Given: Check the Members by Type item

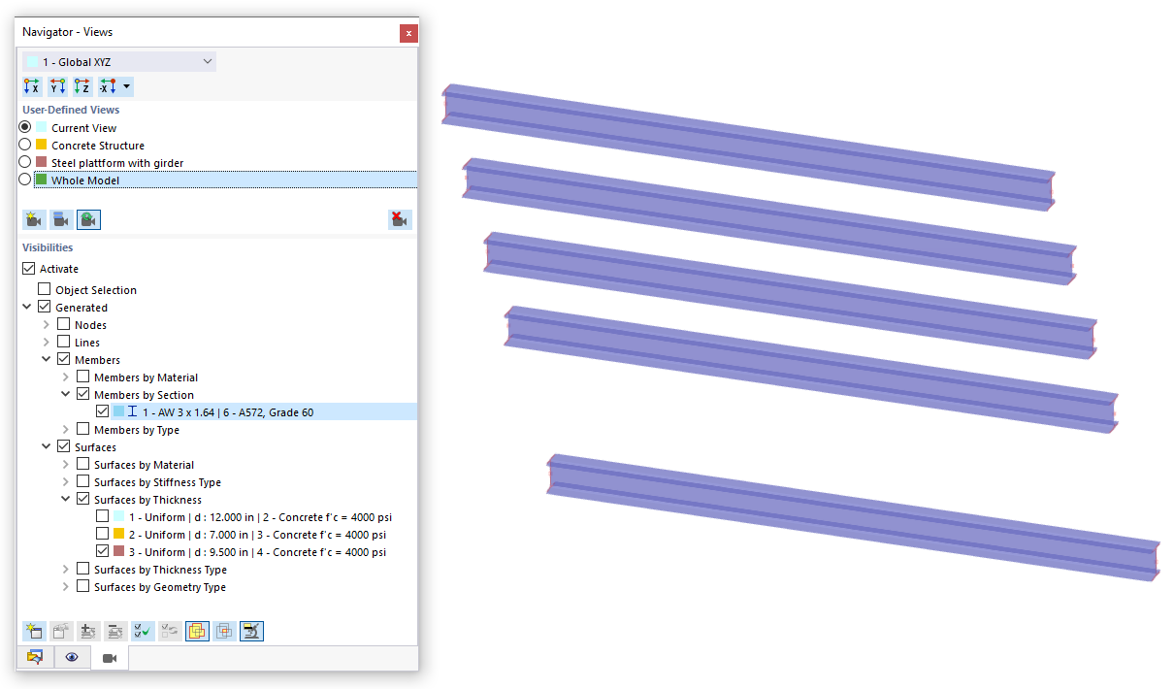Looking at the screenshot, I should pyautogui.click(x=82, y=429).
